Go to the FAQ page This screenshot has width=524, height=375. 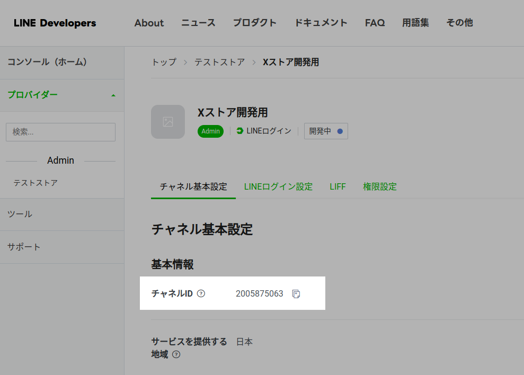point(375,23)
